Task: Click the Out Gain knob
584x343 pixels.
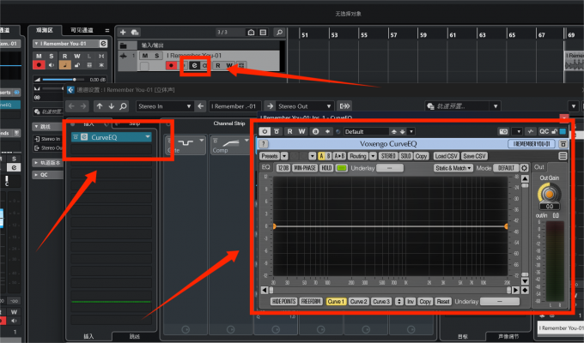Action: coord(550,194)
